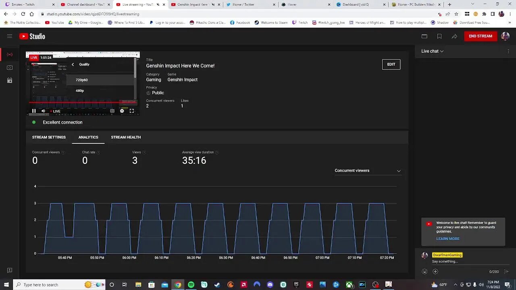Click the browser back arrow
Image resolution: width=516 pixels, height=290 pixels.
tap(6, 14)
